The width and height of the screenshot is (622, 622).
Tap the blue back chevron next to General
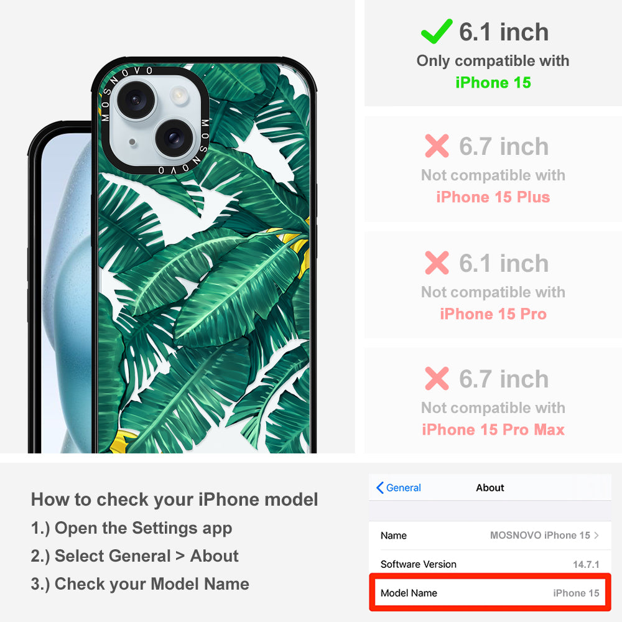click(379, 488)
